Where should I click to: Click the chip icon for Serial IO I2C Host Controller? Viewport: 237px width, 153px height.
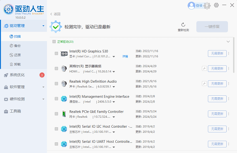point(64,129)
